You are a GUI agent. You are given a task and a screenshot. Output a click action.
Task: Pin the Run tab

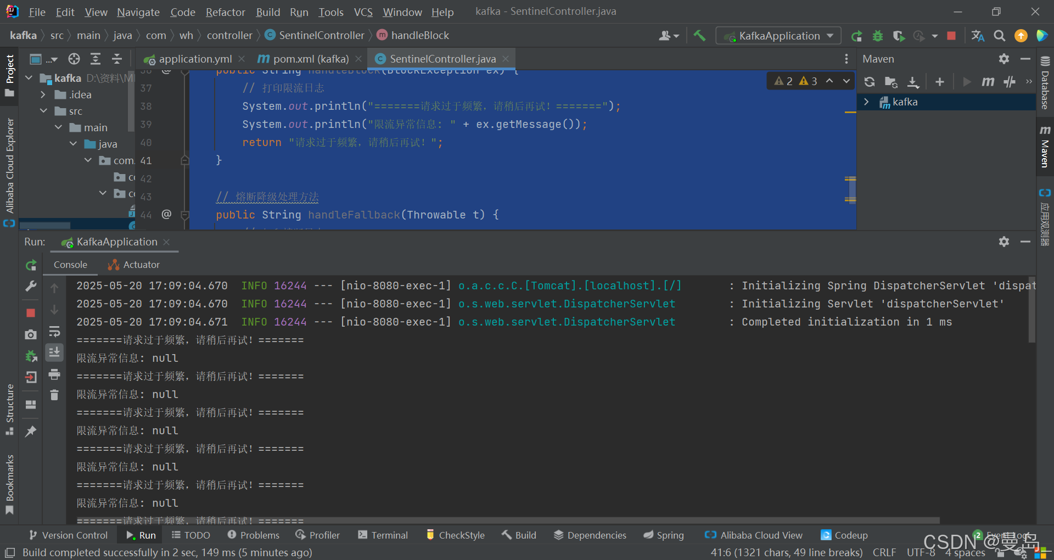coord(31,431)
